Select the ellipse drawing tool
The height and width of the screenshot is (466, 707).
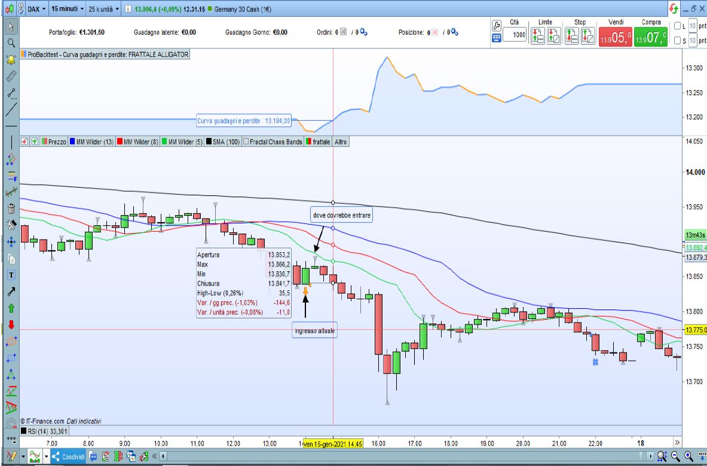coord(11,341)
